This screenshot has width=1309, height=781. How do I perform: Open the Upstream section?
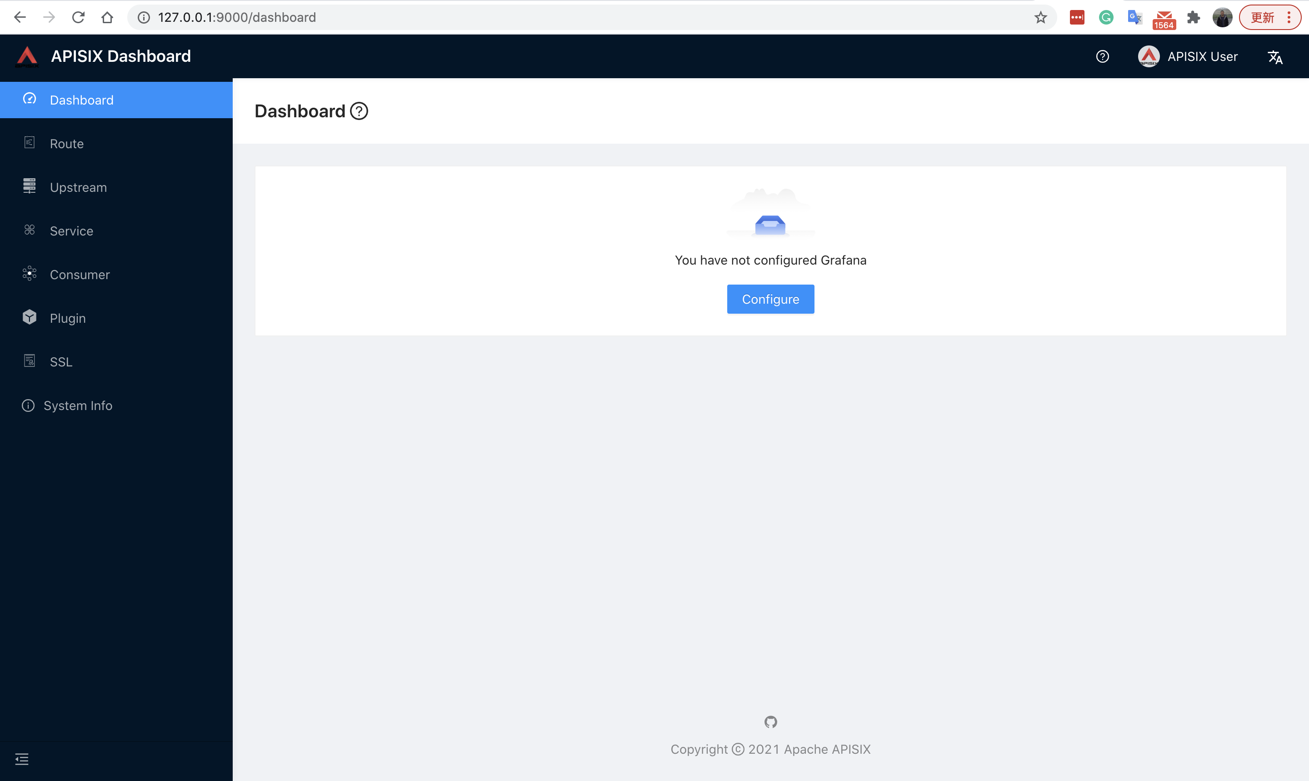tap(78, 187)
